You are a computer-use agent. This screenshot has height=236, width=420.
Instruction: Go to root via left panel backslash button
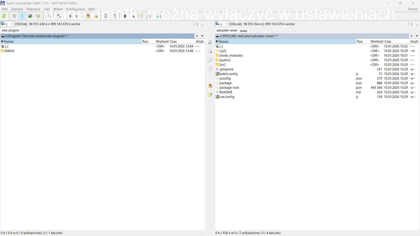coord(197,24)
